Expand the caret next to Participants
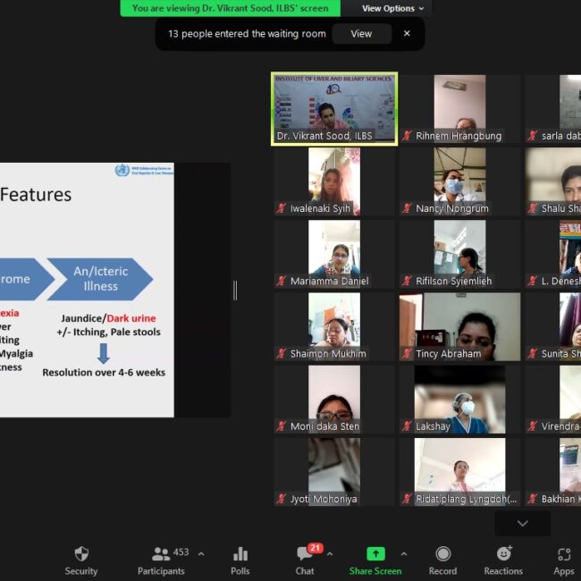This screenshot has height=581, width=581. pos(200,554)
